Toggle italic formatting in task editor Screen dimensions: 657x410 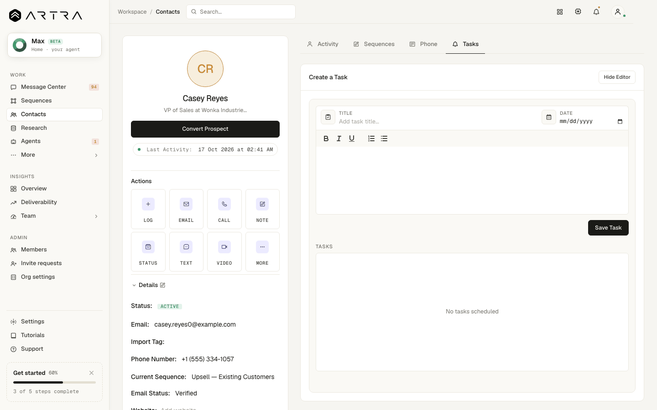coord(339,138)
